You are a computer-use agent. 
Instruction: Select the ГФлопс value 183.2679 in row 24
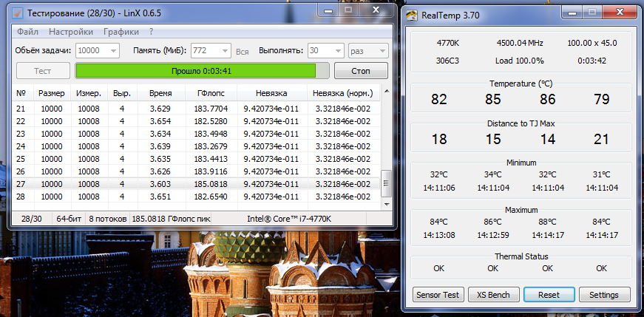[x=212, y=146]
